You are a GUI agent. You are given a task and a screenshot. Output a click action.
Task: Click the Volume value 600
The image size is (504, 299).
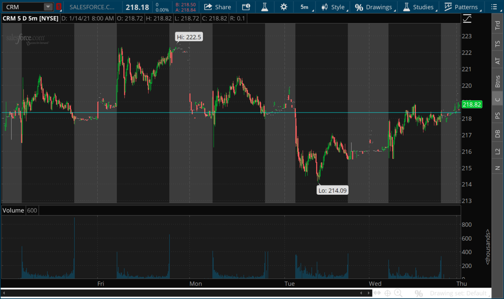31,210
